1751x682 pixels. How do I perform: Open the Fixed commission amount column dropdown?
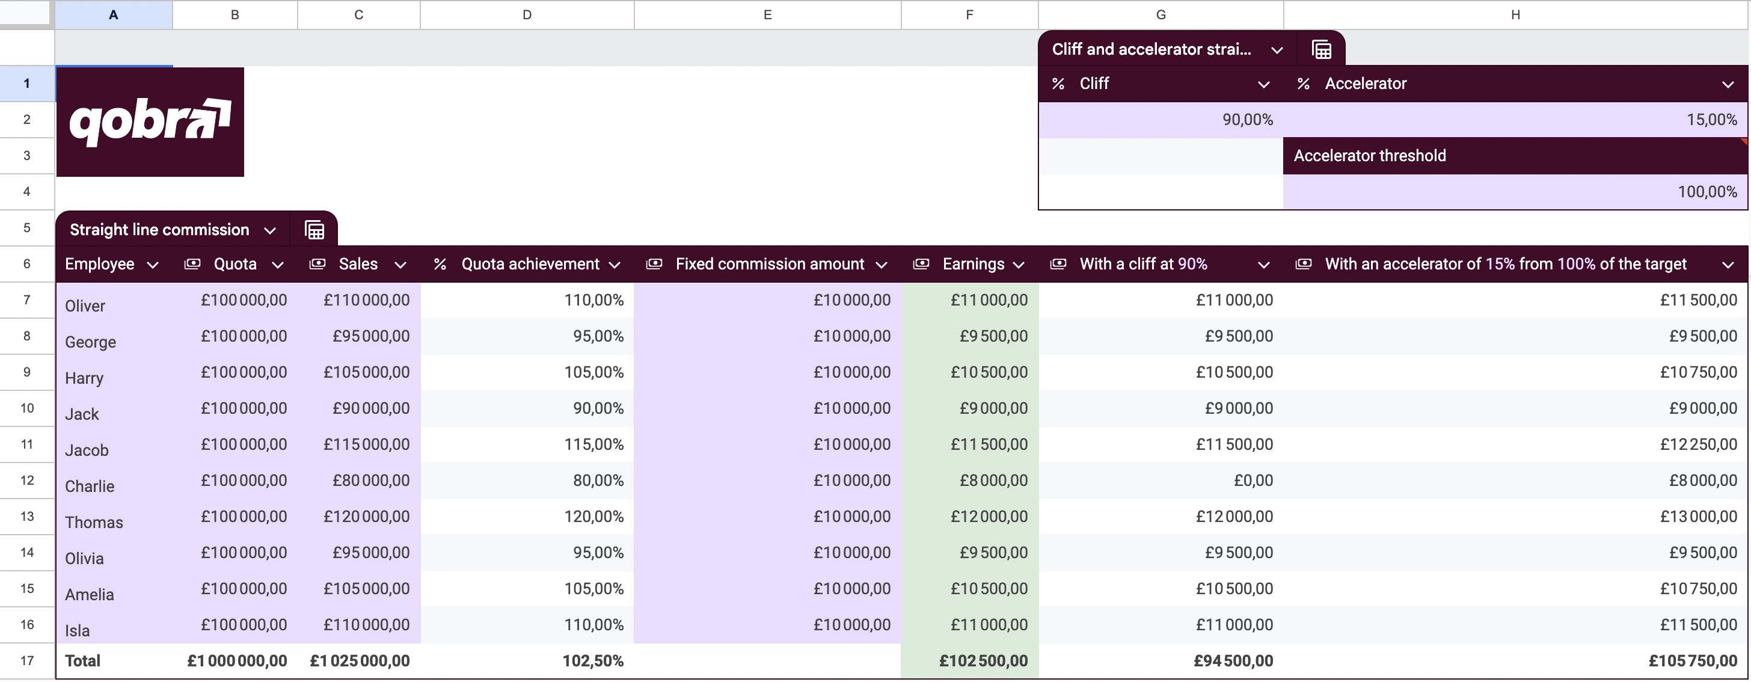882,265
